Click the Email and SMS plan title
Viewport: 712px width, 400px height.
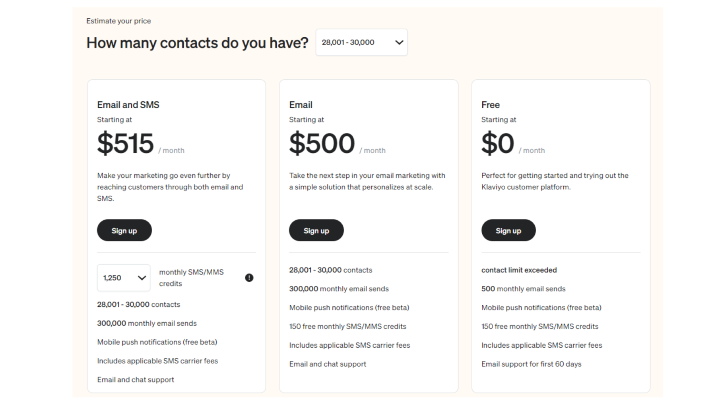(x=128, y=105)
